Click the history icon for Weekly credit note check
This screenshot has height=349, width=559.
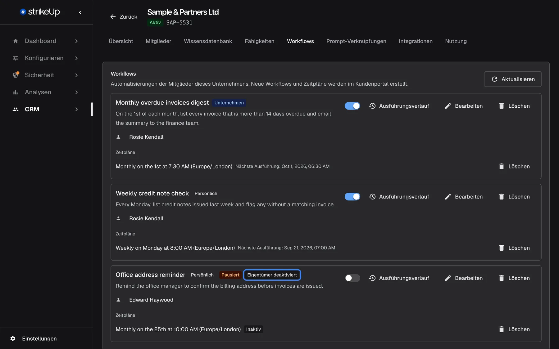372,197
